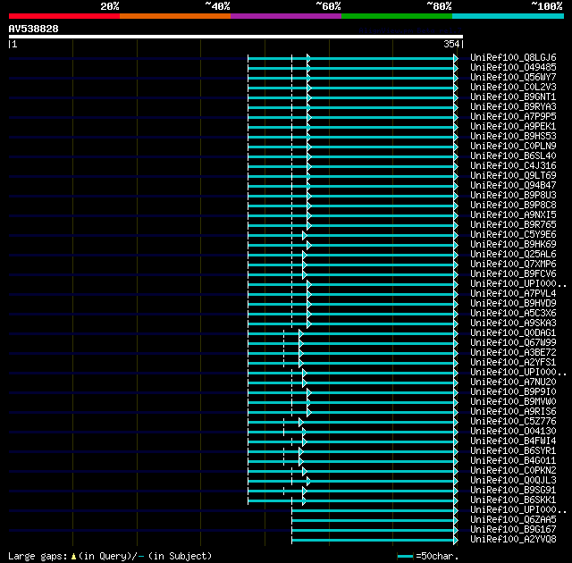Image resolution: width=572 pixels, height=563 pixels.
Task: Click the orange ~40% identity legend segment
Action: [175, 16]
